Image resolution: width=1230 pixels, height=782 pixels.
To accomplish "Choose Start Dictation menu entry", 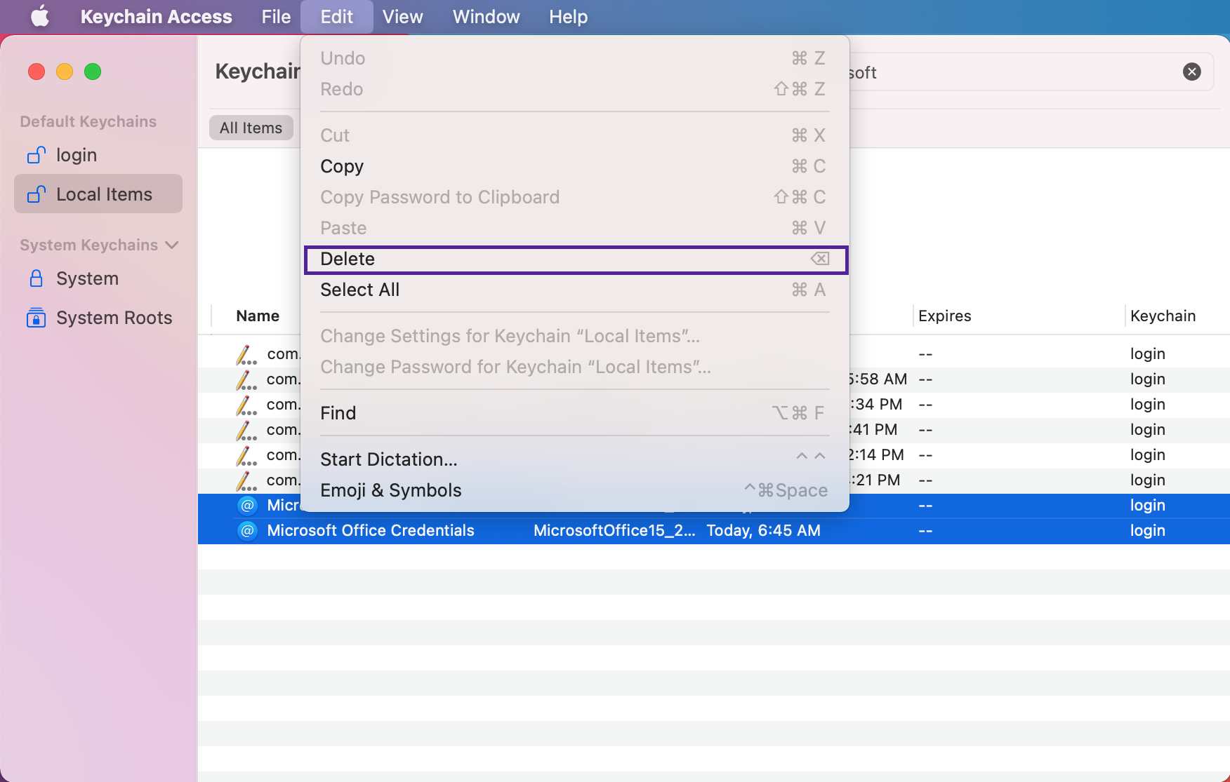I will point(576,459).
